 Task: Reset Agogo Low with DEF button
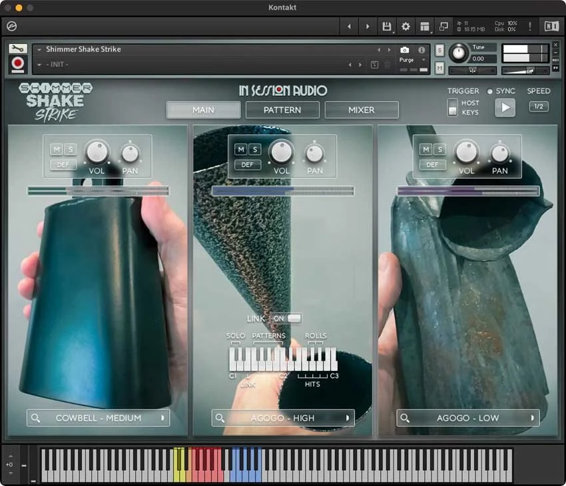pyautogui.click(x=432, y=165)
